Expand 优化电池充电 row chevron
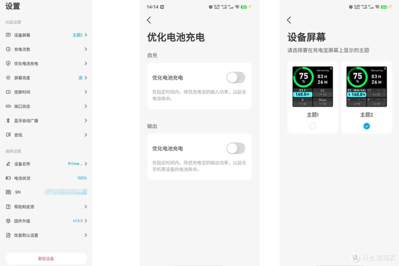The height and width of the screenshot is (266, 399). coord(86,64)
